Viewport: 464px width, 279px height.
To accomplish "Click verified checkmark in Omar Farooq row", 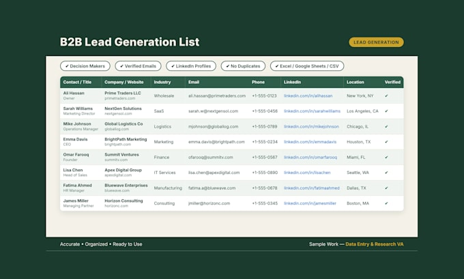I will [386, 158].
